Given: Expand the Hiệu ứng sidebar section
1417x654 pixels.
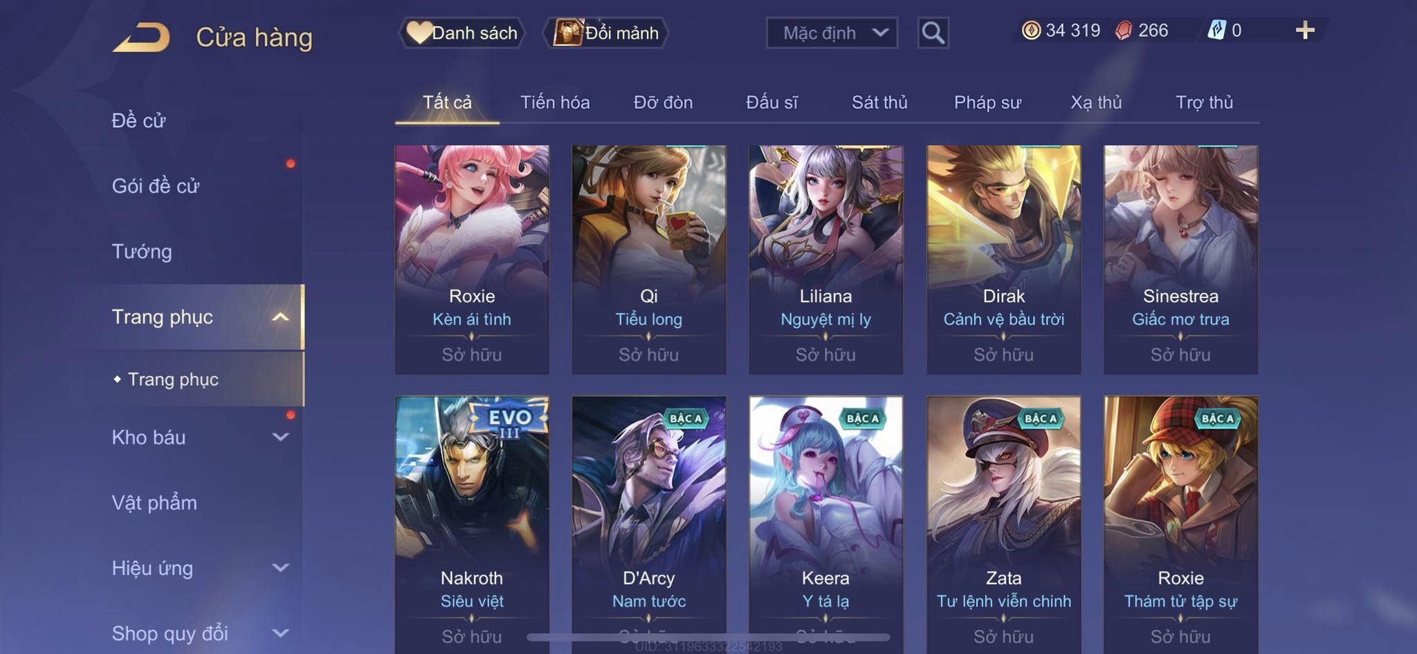Looking at the screenshot, I should point(280,568).
